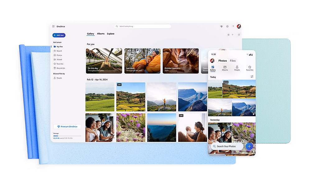Viewport: 311px width, 196px height.
Task: Open My files in the sidebar
Action: tap(58, 47)
